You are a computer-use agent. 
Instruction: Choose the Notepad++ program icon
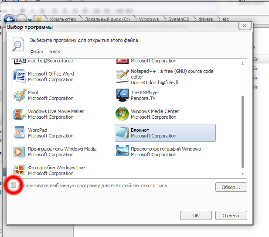[122, 76]
